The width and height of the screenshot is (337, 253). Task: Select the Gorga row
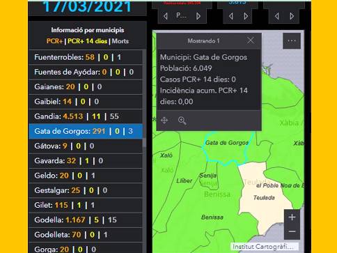(x=86, y=248)
